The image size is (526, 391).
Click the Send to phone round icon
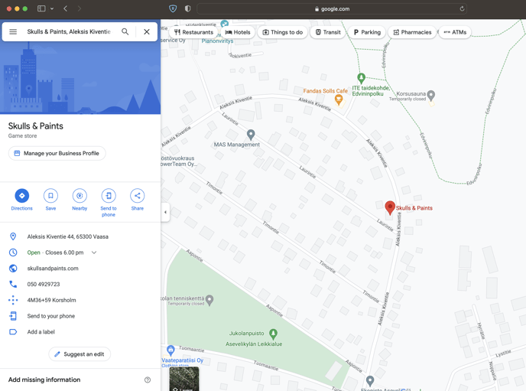(109, 196)
